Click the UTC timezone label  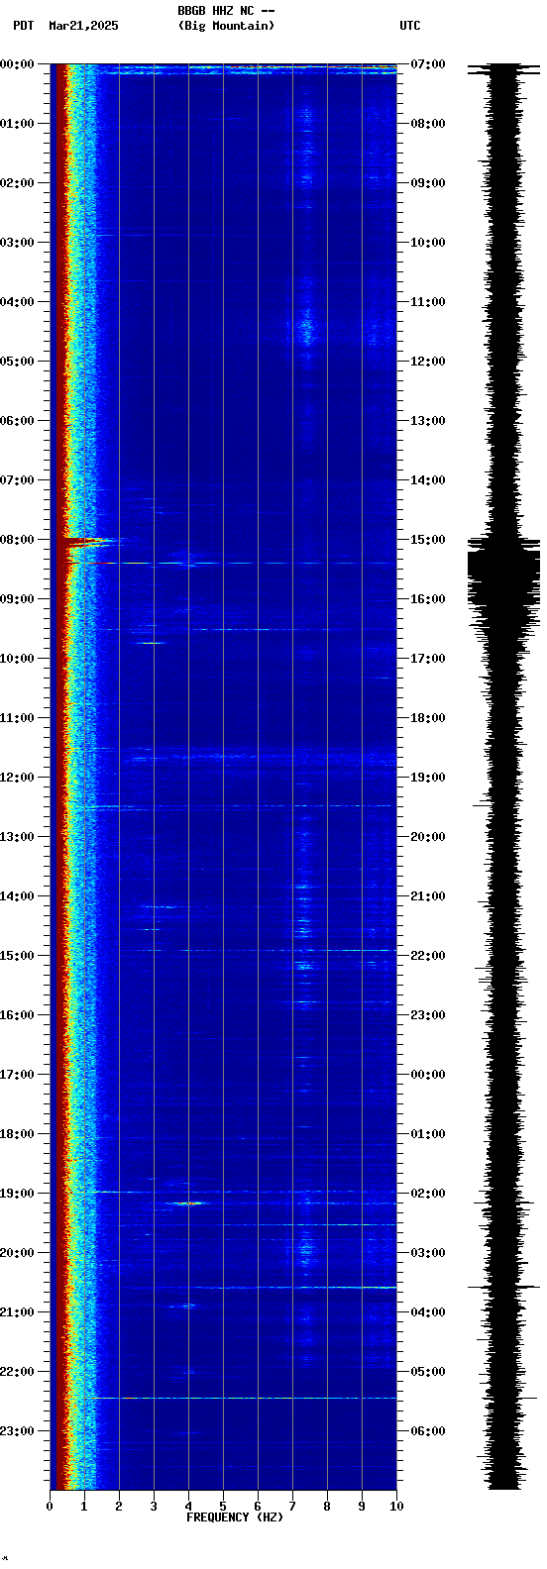pos(410,26)
